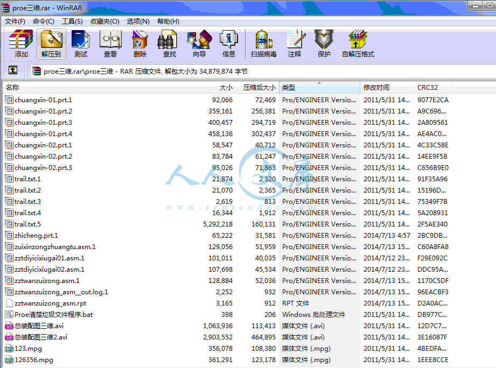Screen dimensions: 496x368
Task: Click the 添加 (Add) toolbar icon
Action: 21,44
